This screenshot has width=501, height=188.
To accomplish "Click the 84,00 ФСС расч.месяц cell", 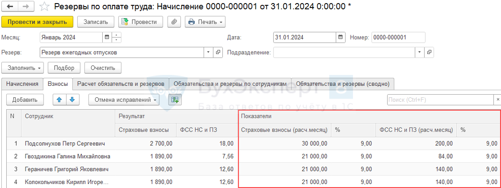I will point(417,156).
